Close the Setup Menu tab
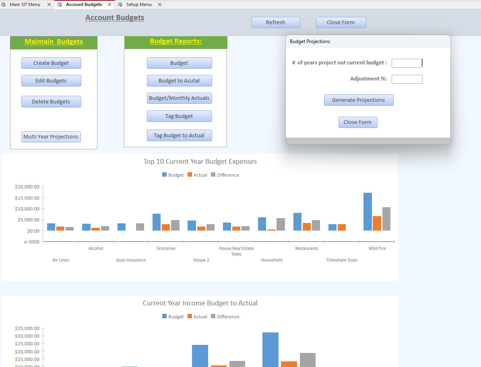This screenshot has height=367, width=481. click(160, 4)
